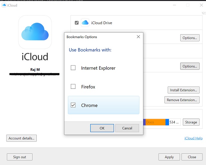Click the Firefox label
206x165 pixels.
[x=88, y=87]
